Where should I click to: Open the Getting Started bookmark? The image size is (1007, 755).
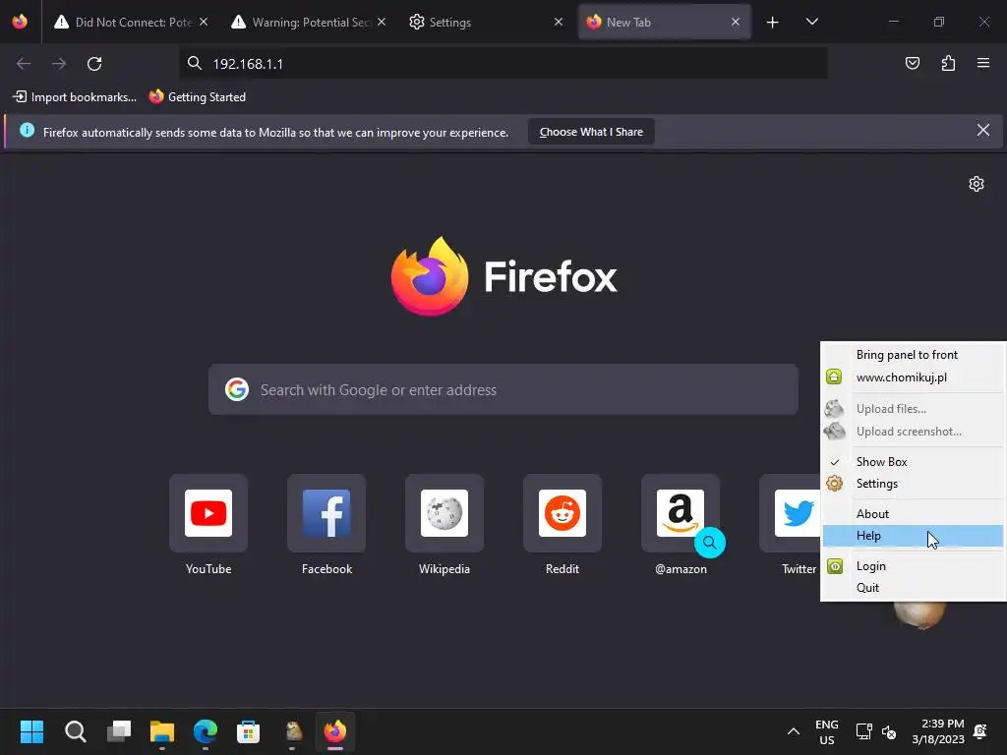(197, 97)
